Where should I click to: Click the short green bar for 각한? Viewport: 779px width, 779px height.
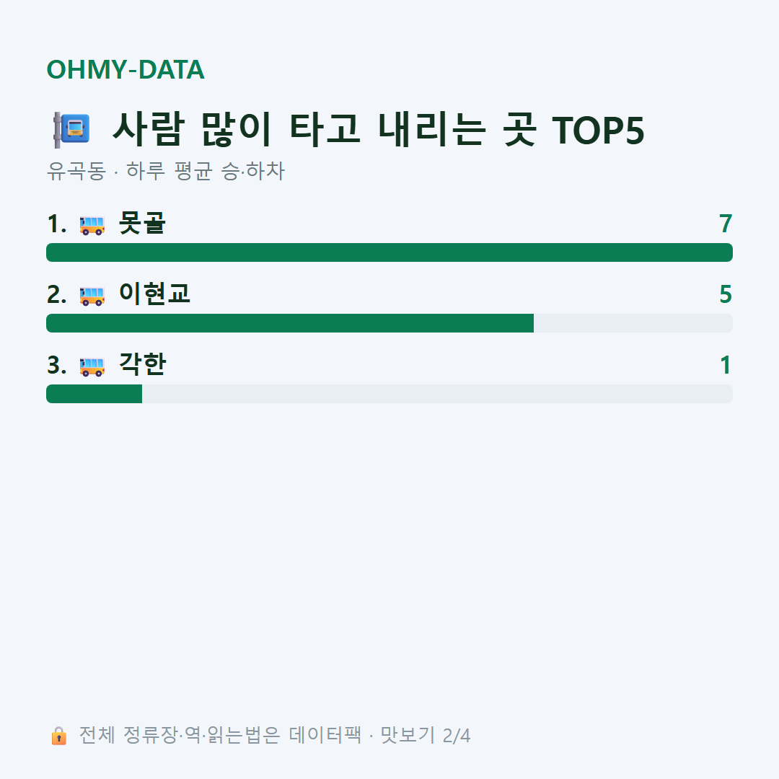click(94, 394)
